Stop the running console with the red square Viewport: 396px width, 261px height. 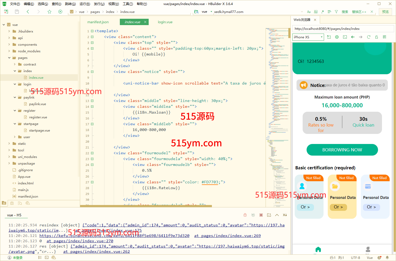[x=261, y=215]
